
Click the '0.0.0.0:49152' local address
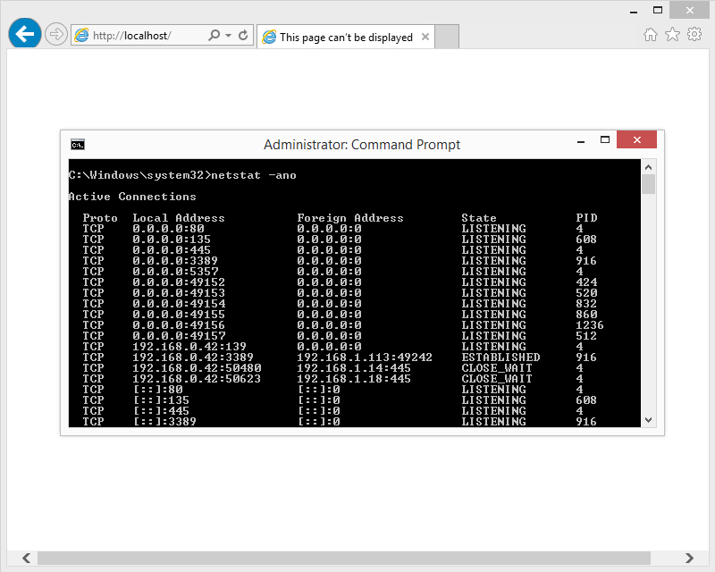179,282
